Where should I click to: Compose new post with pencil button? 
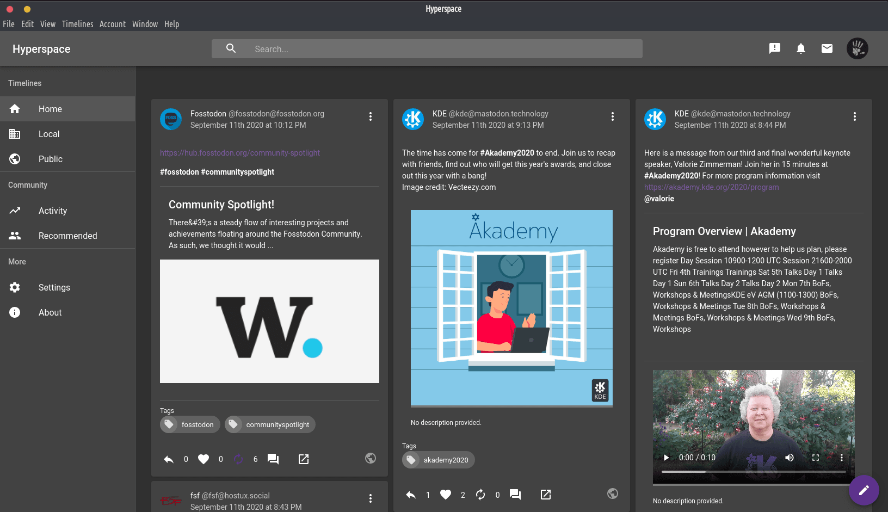click(x=864, y=490)
